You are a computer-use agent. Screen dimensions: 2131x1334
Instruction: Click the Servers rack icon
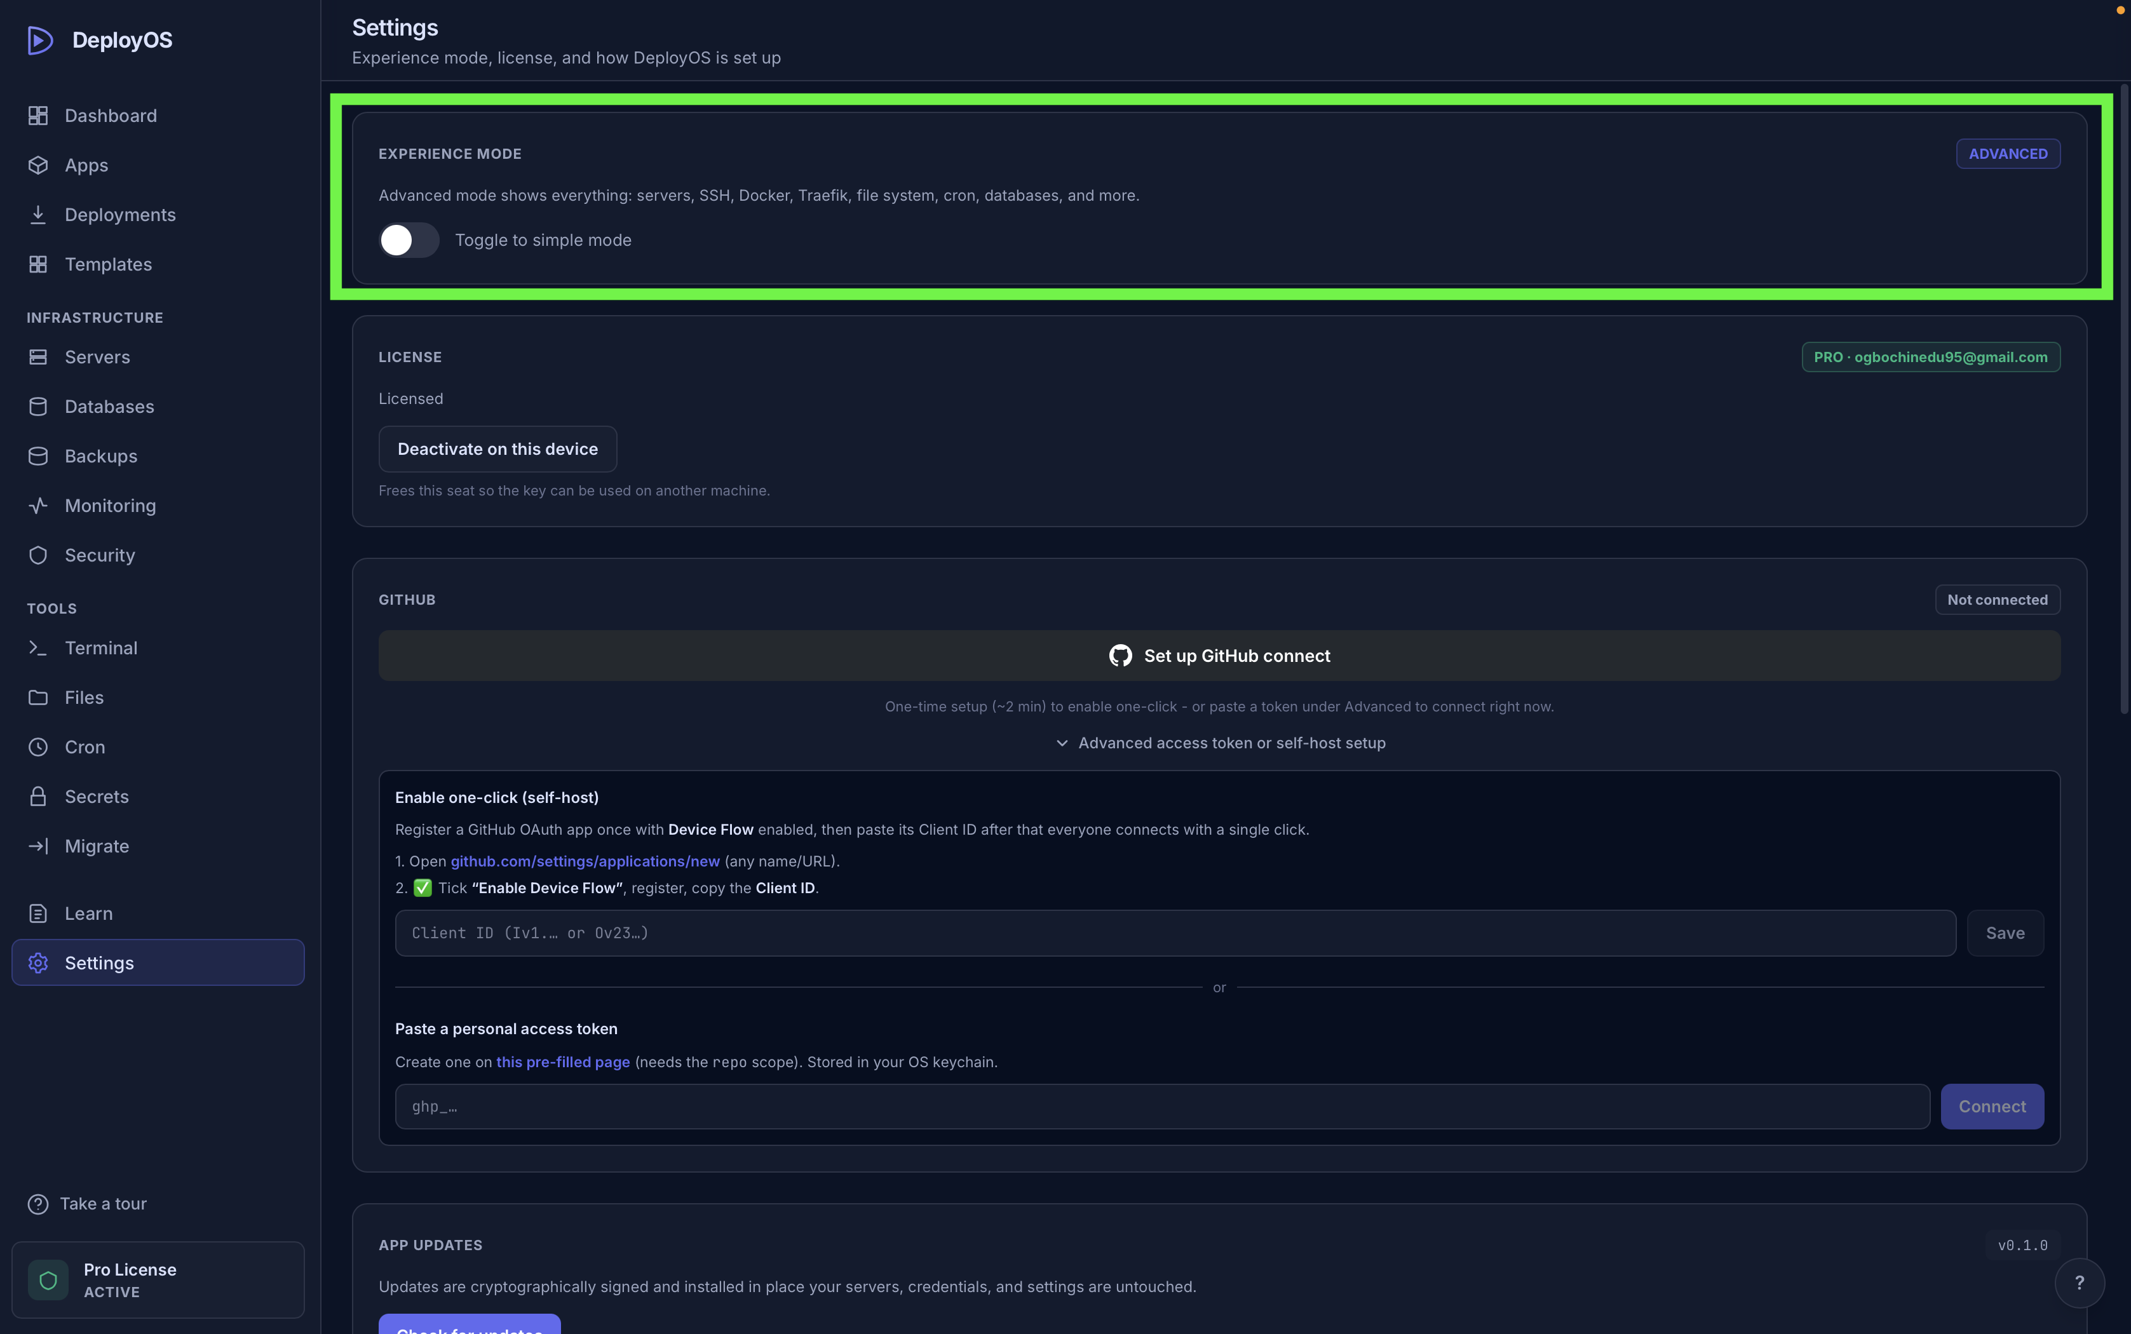pos(38,356)
